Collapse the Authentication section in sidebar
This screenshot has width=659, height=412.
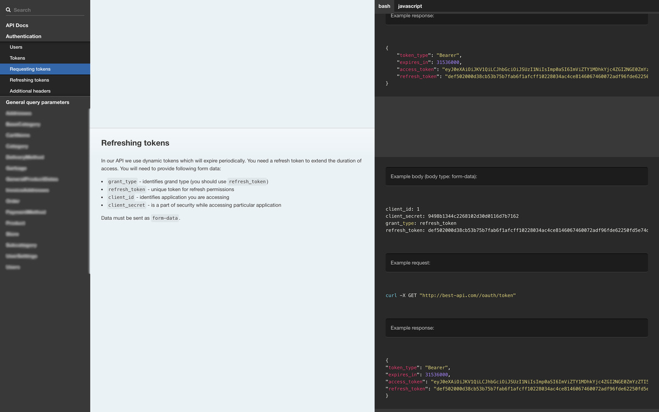(24, 36)
